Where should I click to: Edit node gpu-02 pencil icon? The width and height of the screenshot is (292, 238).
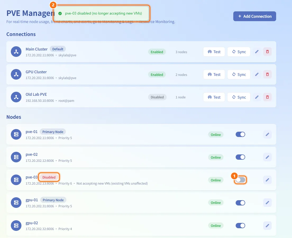267,226
